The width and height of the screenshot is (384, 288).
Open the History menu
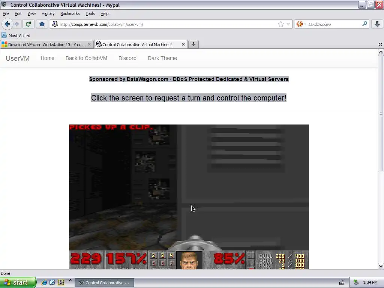(48, 13)
